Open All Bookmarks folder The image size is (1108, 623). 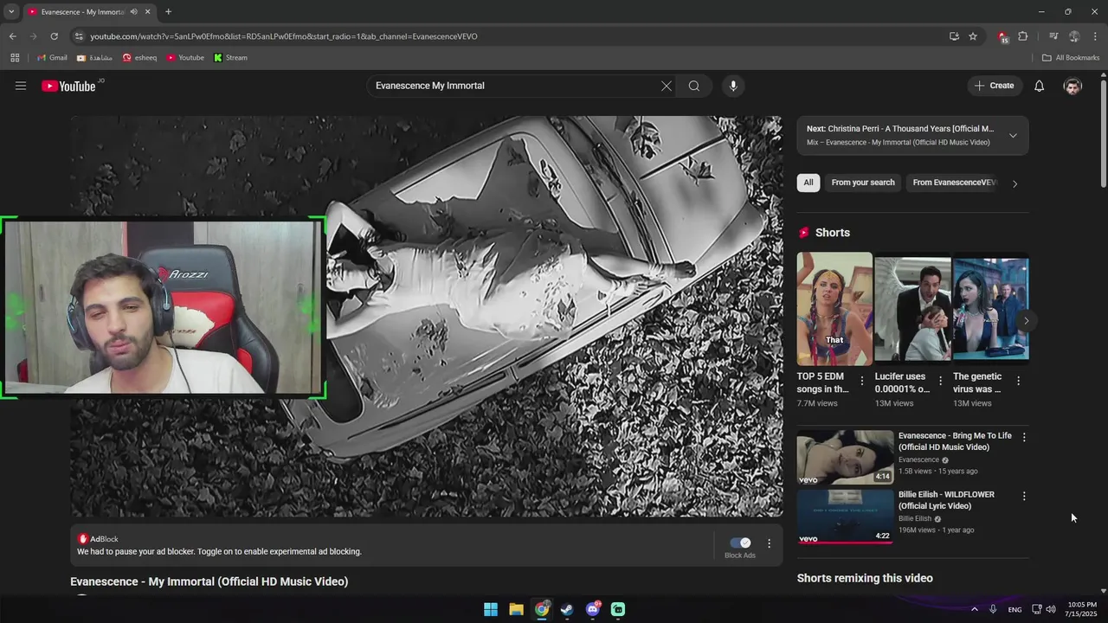point(1071,58)
